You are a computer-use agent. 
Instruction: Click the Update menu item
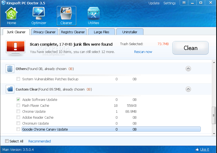coord(154,3)
